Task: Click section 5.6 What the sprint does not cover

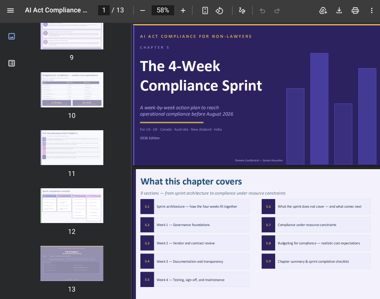Action: [316, 207]
